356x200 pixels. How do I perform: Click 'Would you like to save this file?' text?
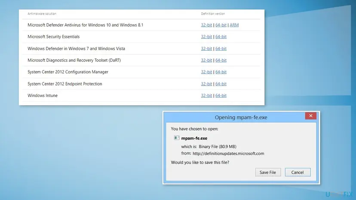[200, 162]
